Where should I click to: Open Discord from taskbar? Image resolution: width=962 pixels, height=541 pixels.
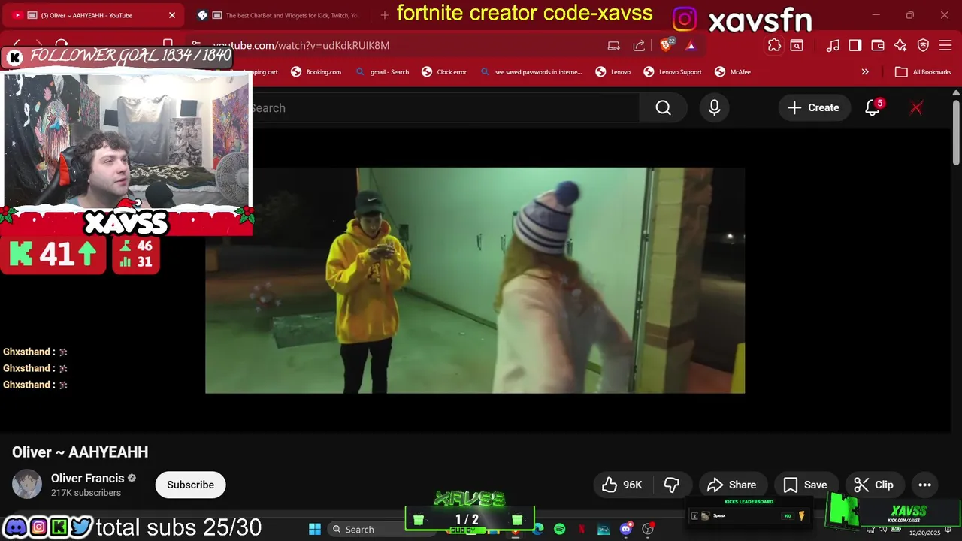tap(626, 529)
